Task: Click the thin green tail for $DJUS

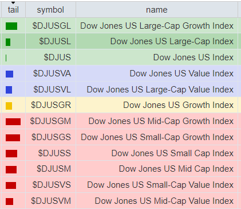Action: coord(6,58)
